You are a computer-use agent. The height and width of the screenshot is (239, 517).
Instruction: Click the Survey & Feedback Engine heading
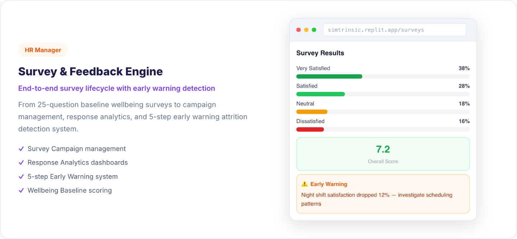(90, 71)
